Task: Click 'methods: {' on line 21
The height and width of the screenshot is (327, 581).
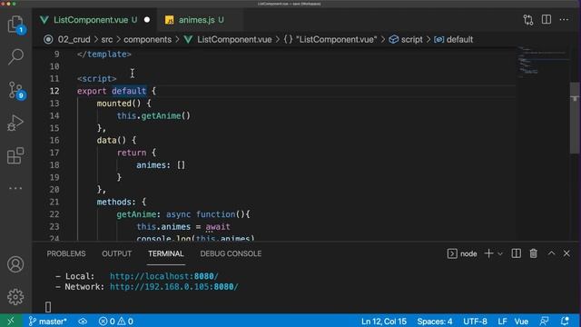Action: point(122,202)
